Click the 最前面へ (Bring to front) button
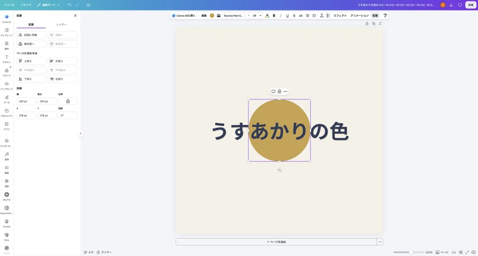 (x=31, y=44)
